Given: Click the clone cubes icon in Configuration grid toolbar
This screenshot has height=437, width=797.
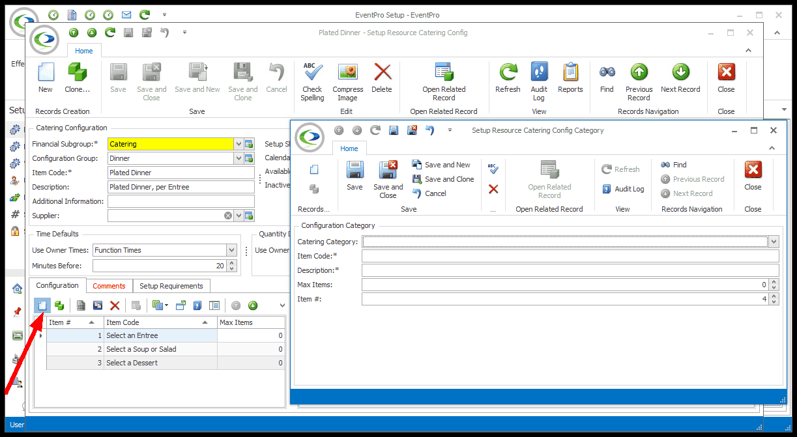Looking at the screenshot, I should click(59, 305).
